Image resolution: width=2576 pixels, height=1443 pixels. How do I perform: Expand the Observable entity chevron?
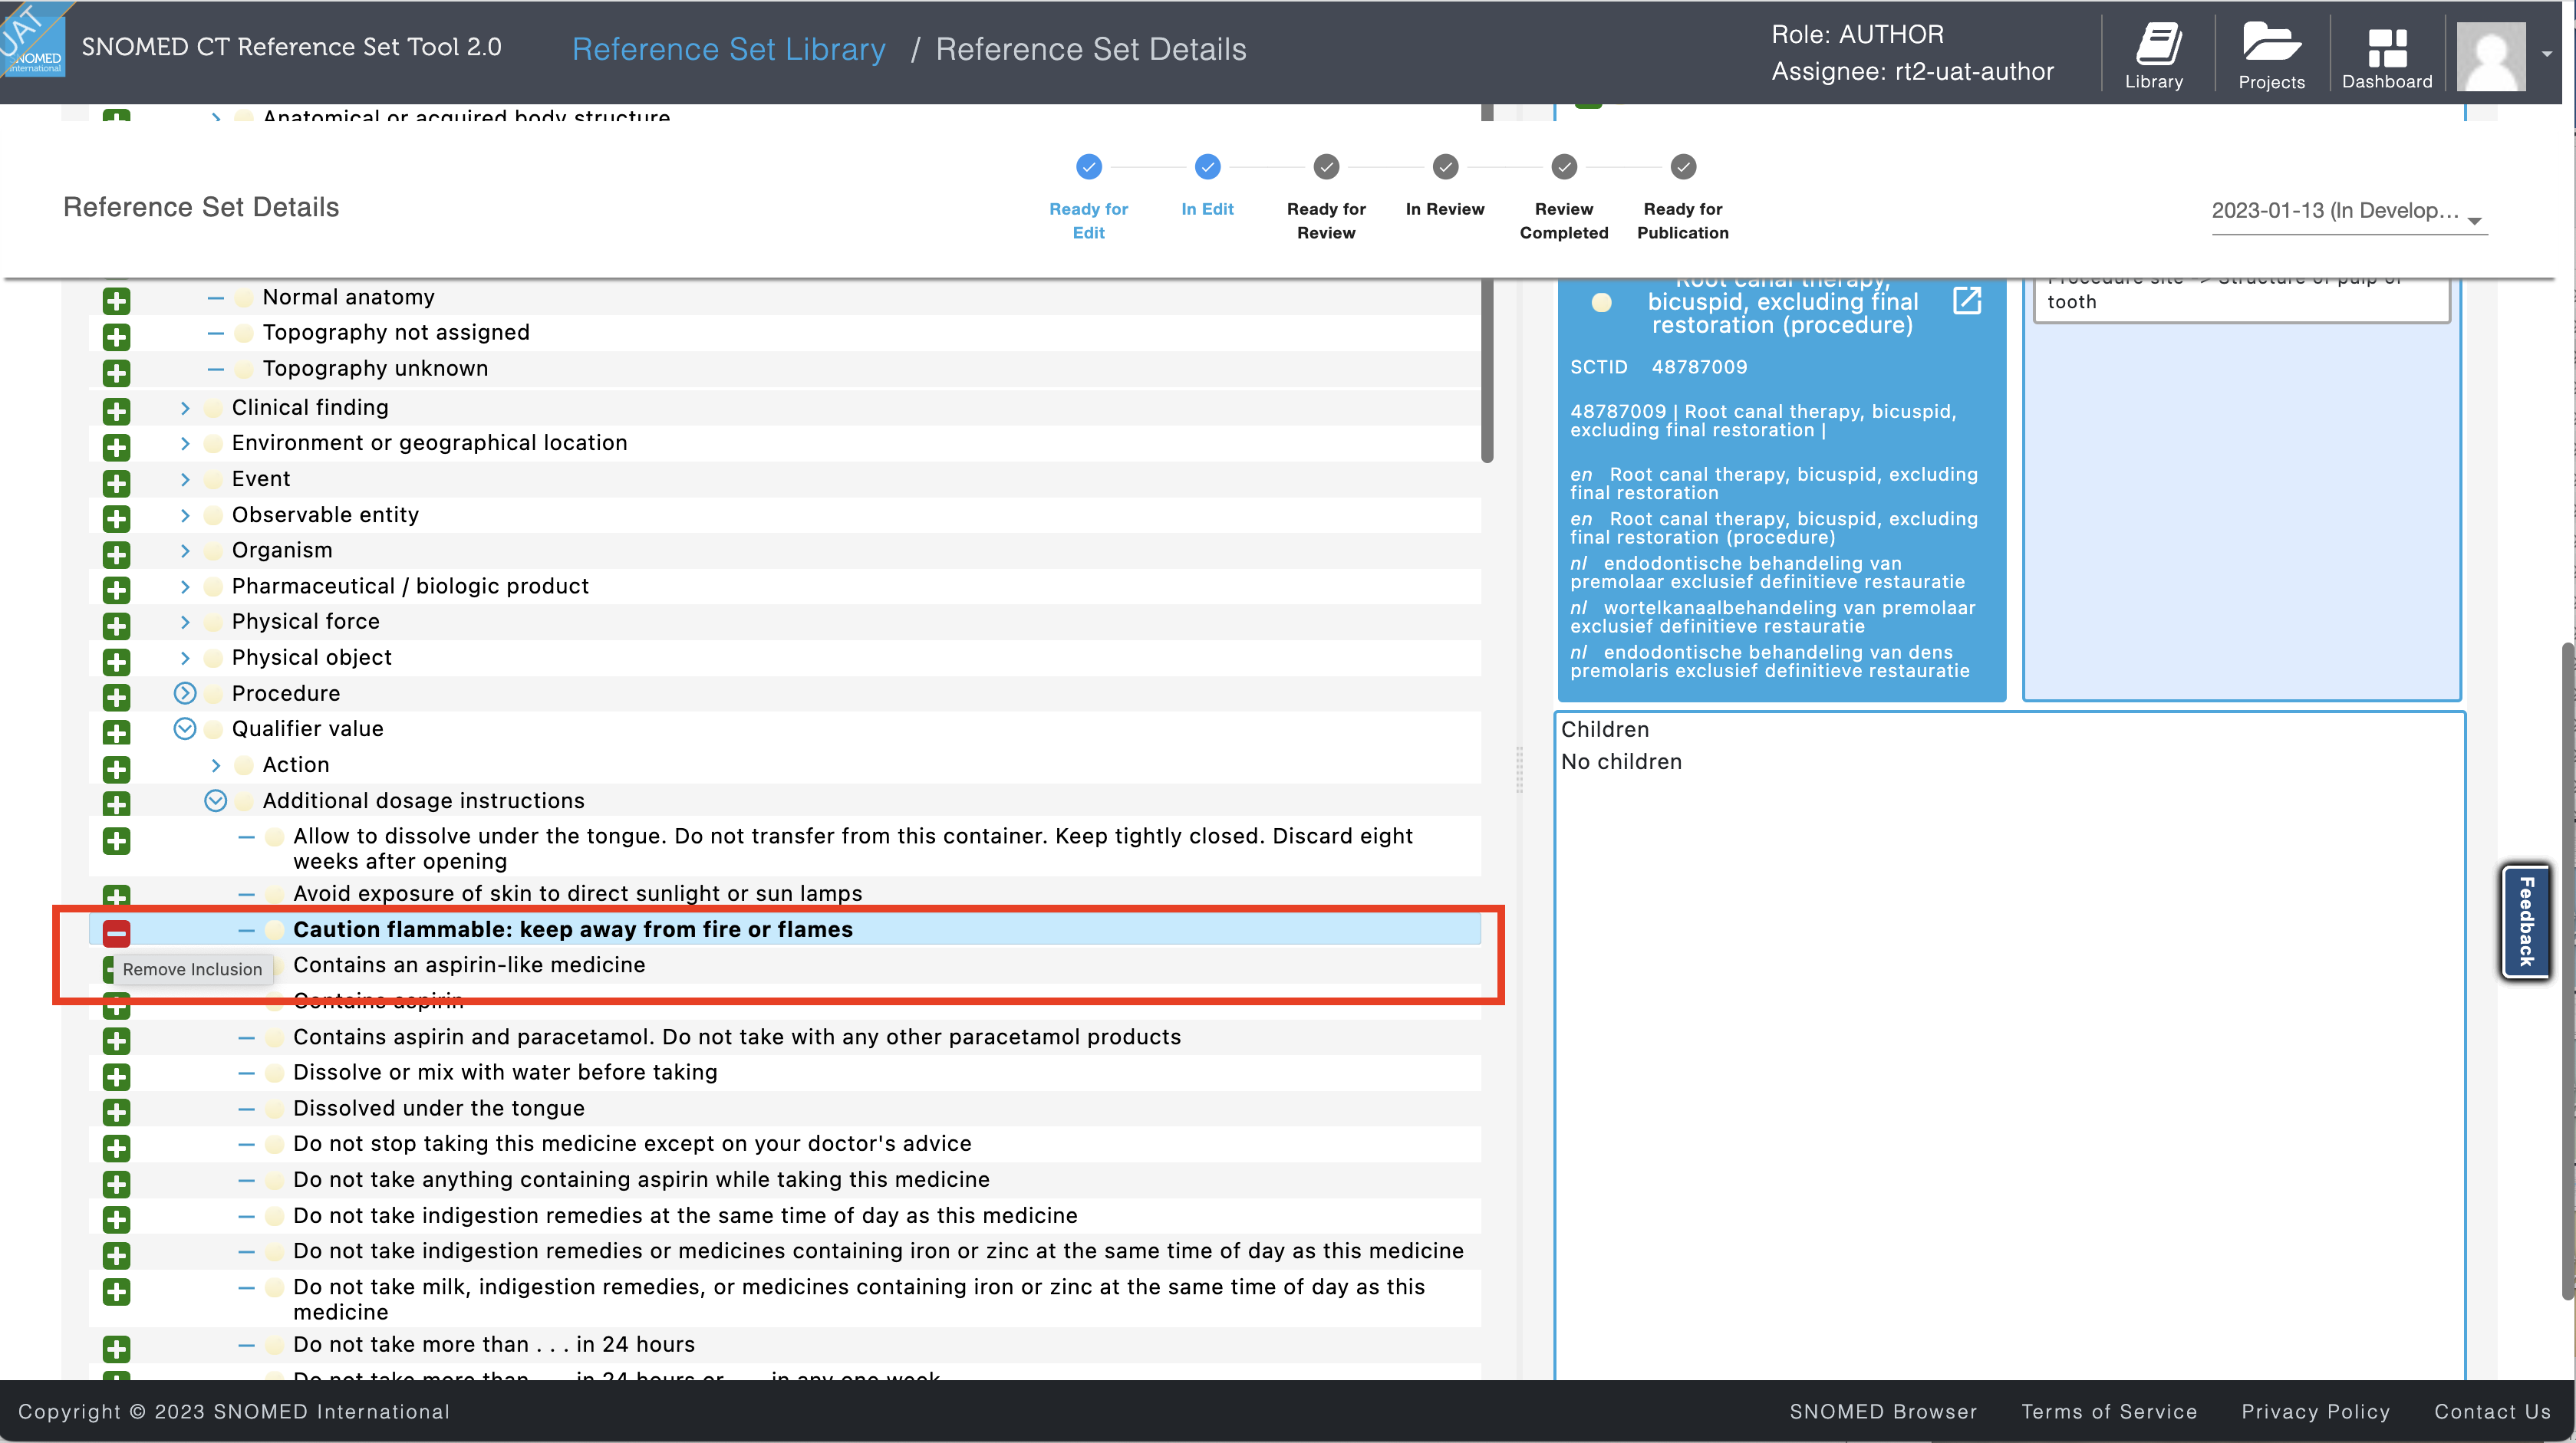coord(185,516)
